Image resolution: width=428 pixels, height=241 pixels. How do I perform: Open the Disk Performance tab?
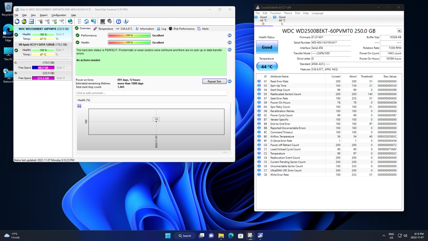coord(182,29)
